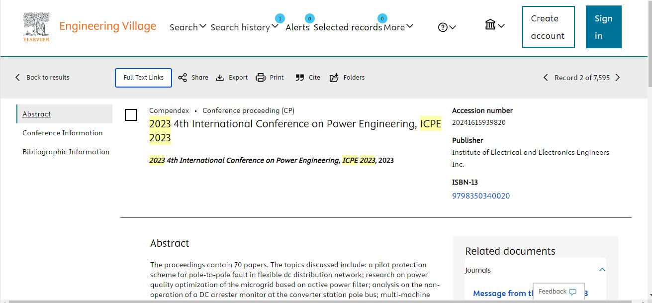The image size is (652, 303).
Task: Select Conference Information in sidebar
Action: (x=63, y=133)
